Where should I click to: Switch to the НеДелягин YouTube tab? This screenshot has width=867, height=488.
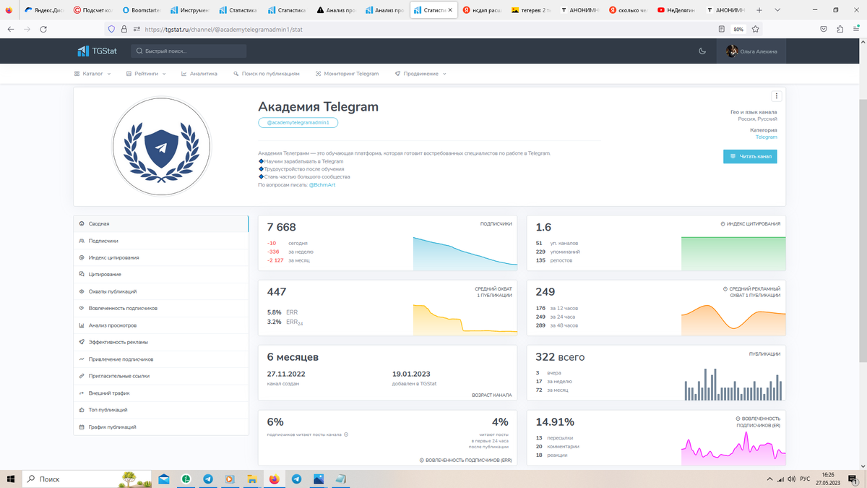(676, 11)
